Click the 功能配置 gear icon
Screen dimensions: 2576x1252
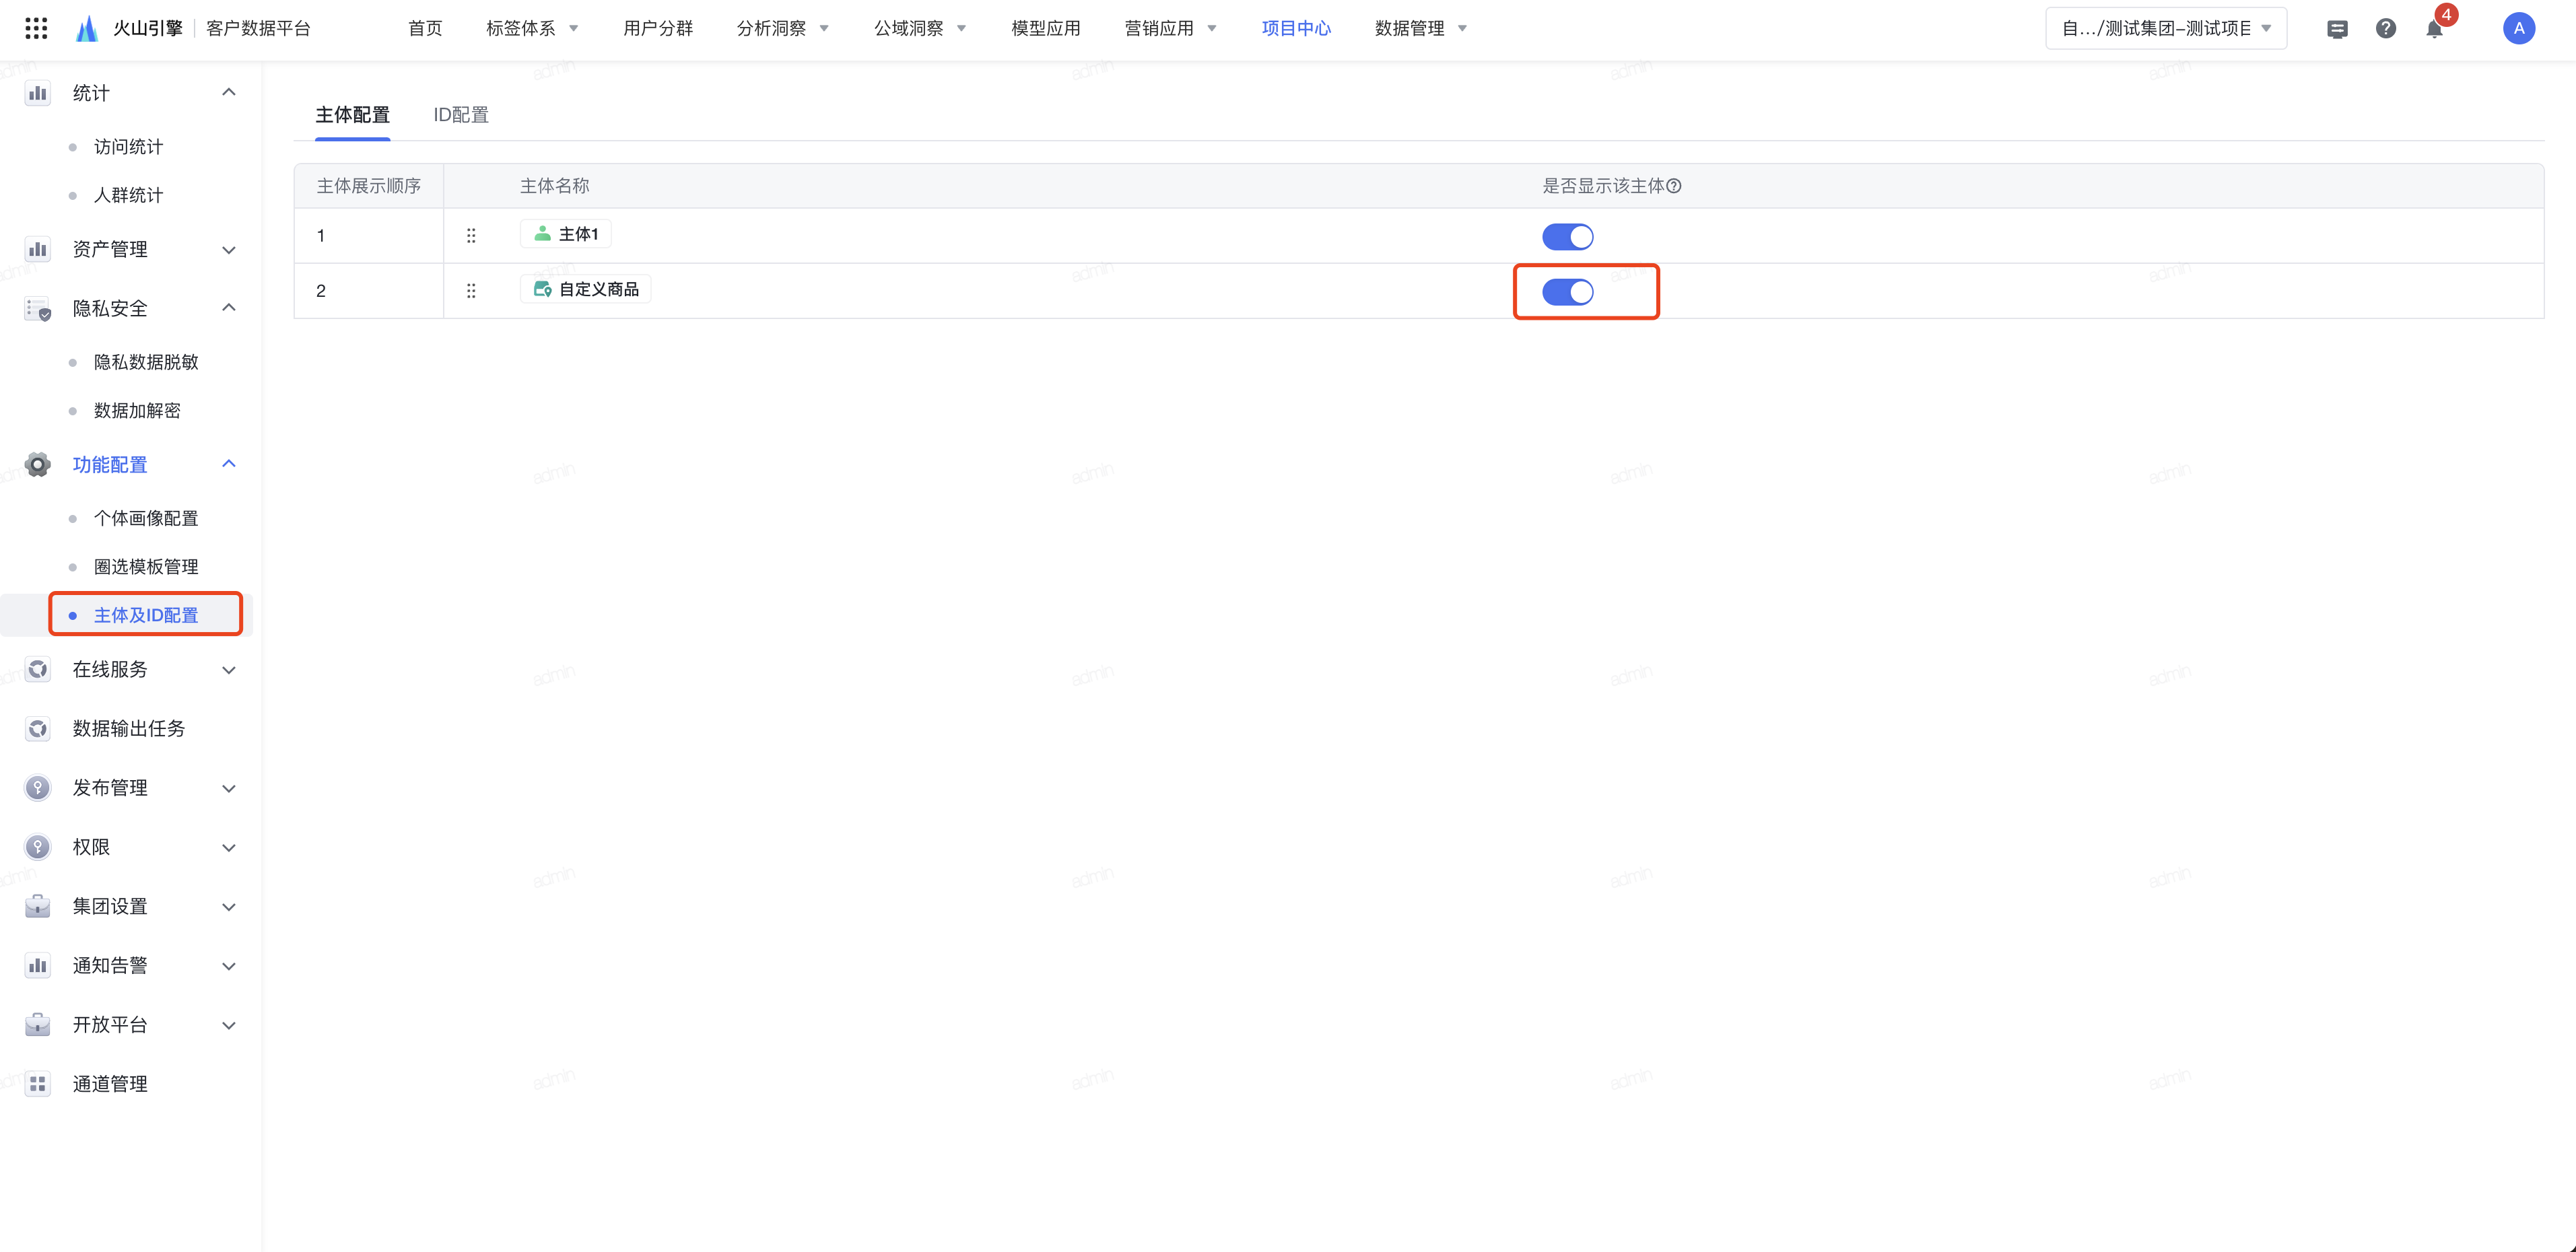(38, 464)
